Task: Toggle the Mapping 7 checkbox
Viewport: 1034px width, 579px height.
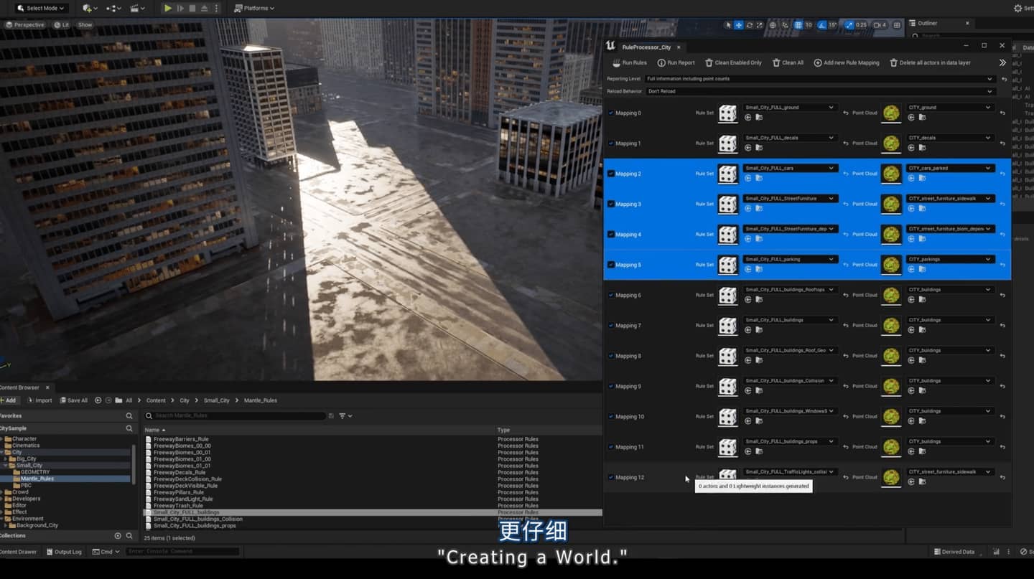Action: pyautogui.click(x=611, y=325)
